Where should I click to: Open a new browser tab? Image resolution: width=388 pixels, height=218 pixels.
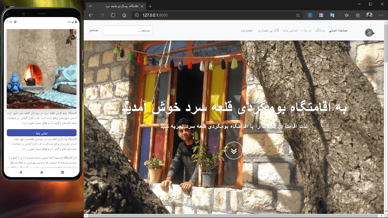[150, 6]
